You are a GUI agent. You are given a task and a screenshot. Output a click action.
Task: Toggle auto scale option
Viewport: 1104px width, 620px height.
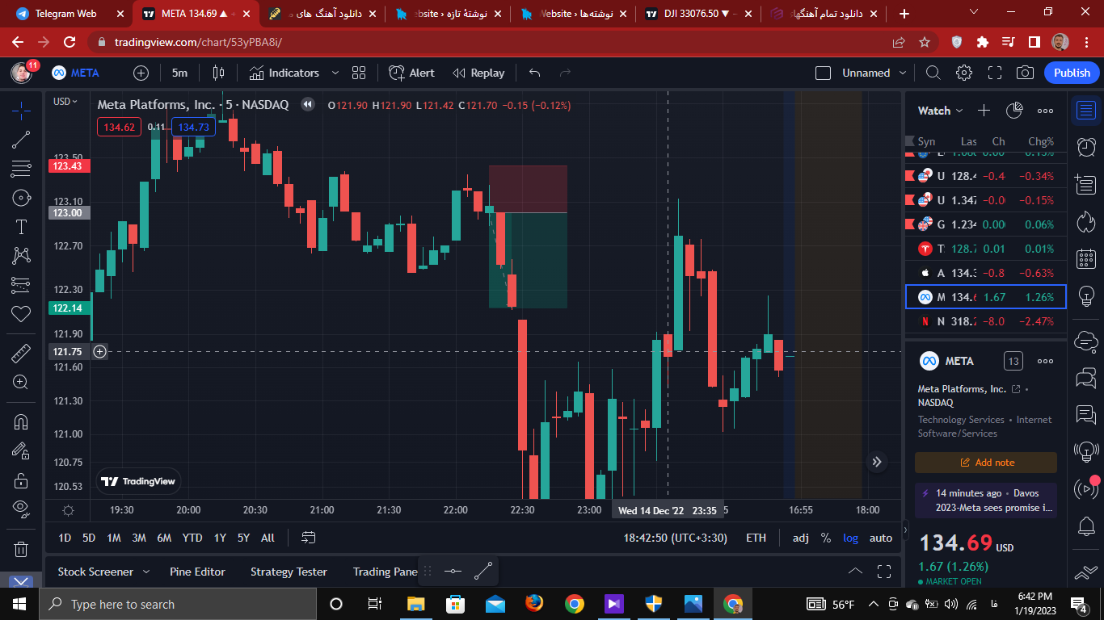pyautogui.click(x=881, y=538)
